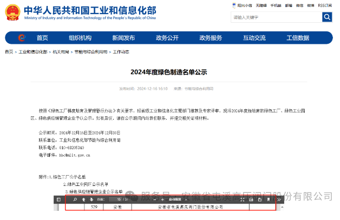The height and width of the screenshot is (220, 340).
Task: Open the 互动交流 menu
Action: [x=254, y=38]
